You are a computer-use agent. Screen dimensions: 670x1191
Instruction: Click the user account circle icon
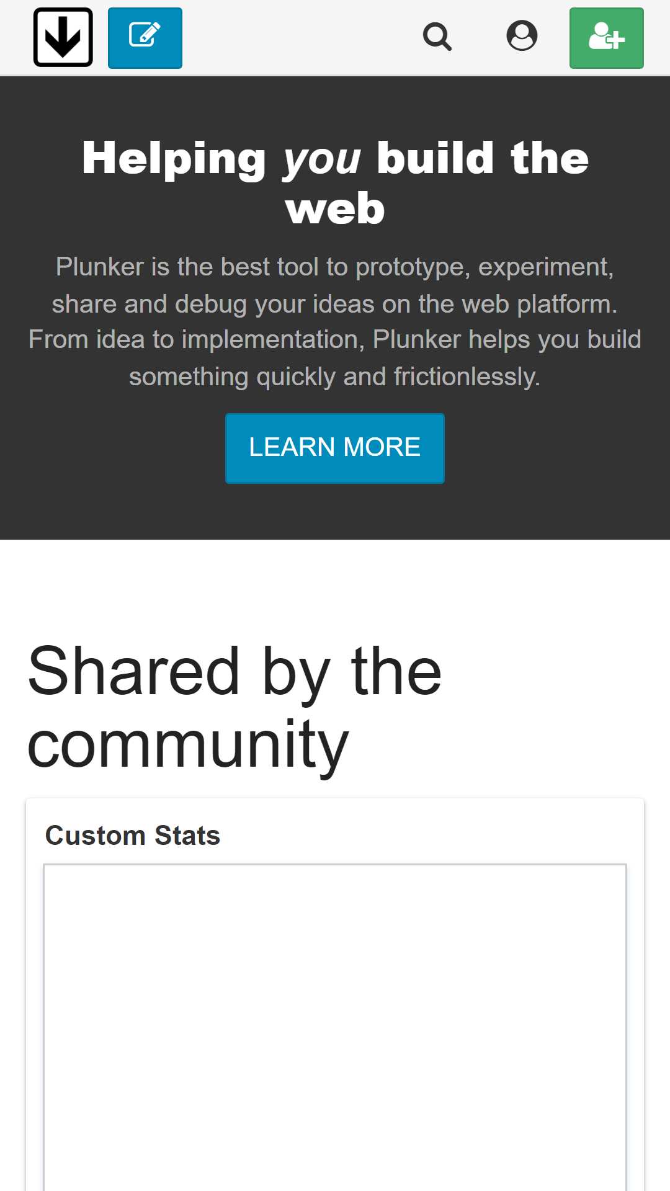click(x=522, y=37)
